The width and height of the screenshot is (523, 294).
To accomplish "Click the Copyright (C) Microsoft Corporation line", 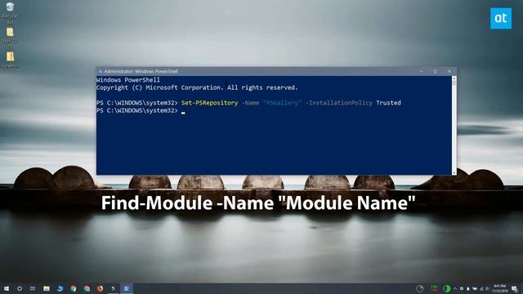I will tap(197, 87).
